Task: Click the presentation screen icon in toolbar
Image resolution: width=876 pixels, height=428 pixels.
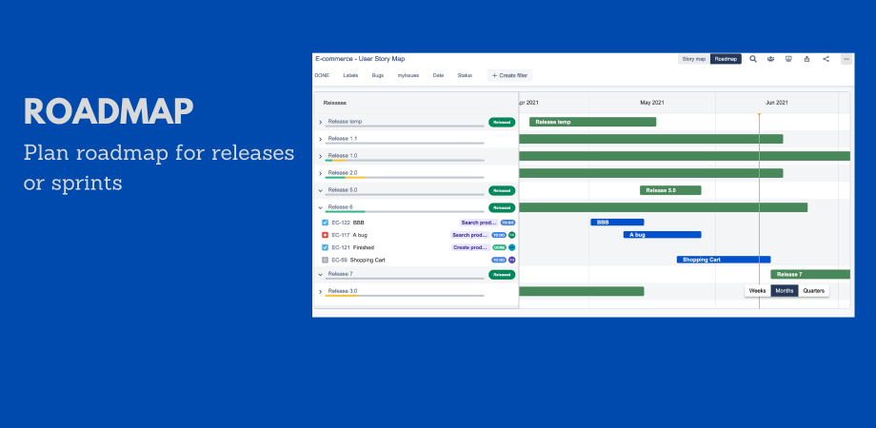Action: (788, 59)
